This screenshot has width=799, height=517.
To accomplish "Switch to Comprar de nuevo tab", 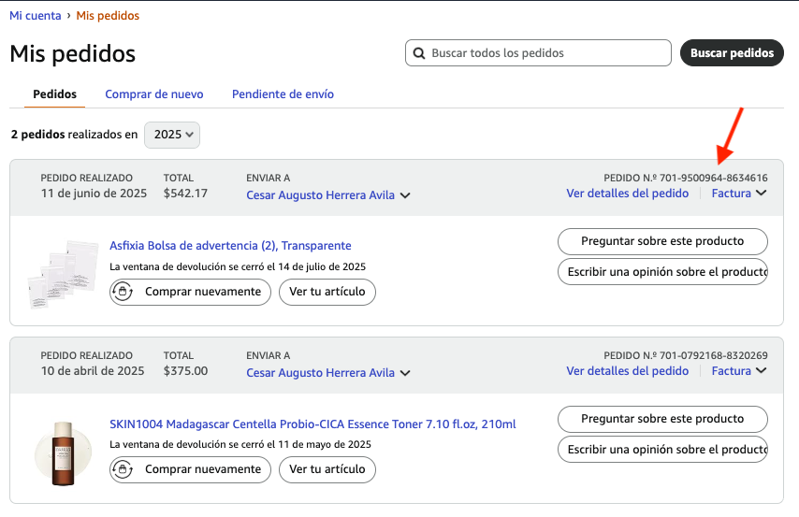I will (153, 94).
